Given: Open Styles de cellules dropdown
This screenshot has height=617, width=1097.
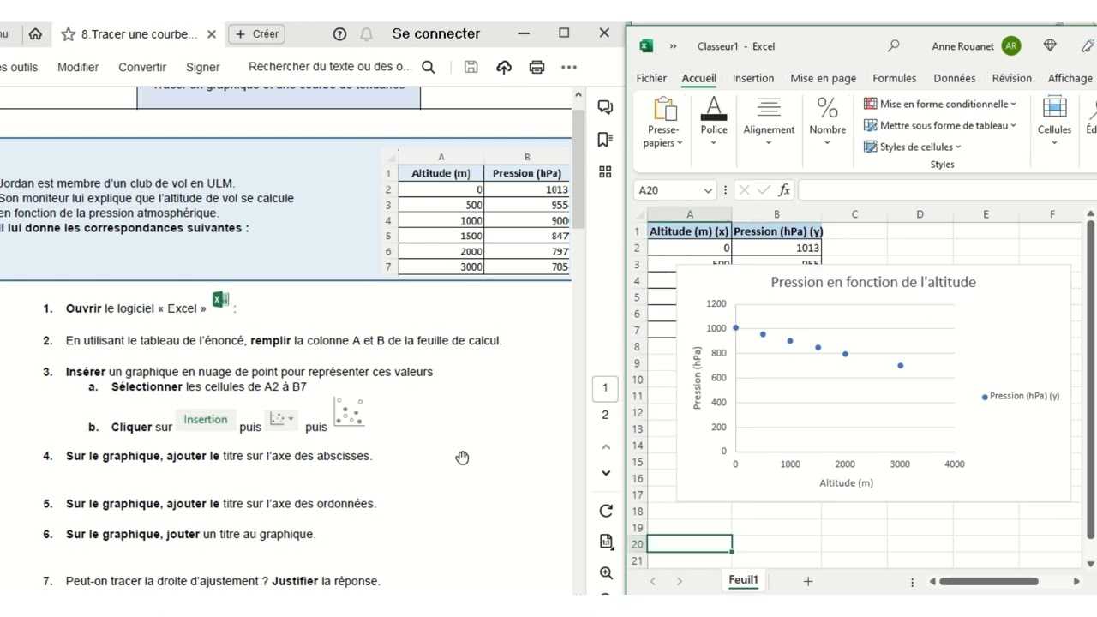Looking at the screenshot, I should click(913, 147).
